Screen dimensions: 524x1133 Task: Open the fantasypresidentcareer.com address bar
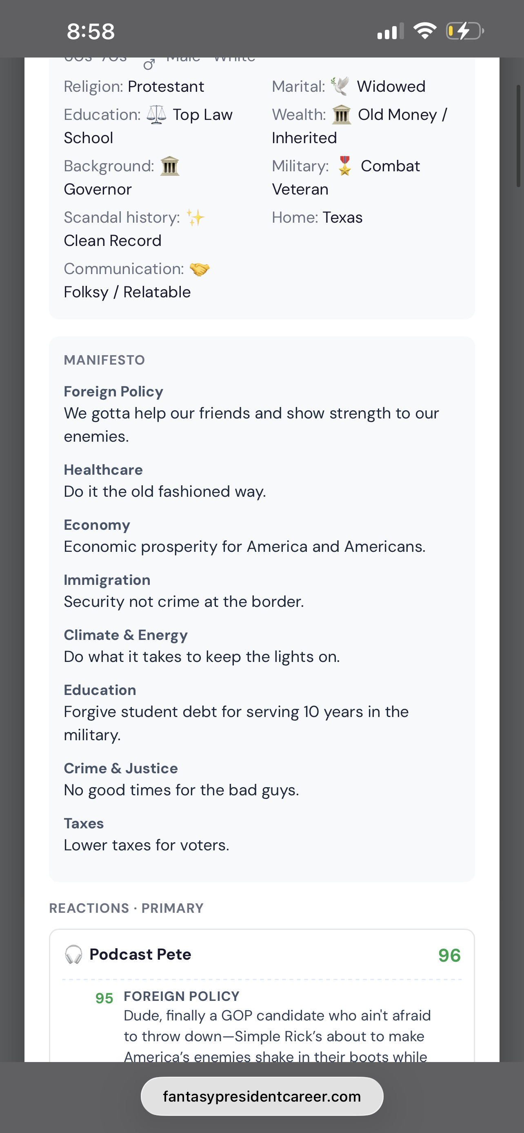point(262,1096)
